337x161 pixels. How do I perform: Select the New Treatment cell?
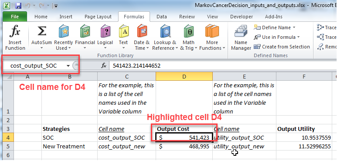pos(69,146)
